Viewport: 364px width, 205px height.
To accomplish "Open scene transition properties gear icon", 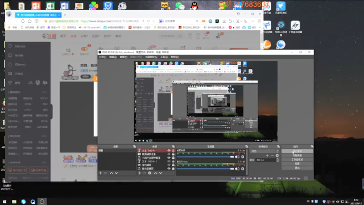I will coord(277,155).
